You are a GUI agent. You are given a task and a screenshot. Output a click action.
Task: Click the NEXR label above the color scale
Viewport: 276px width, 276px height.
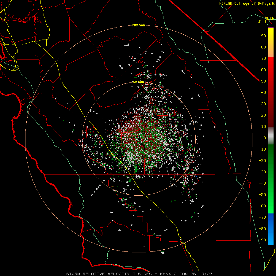point(270,18)
